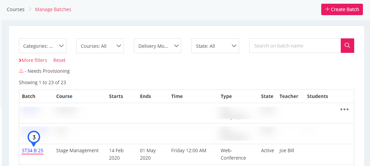This screenshot has width=370, height=166.
Task: Click the Ends column header
Action: (145, 96)
